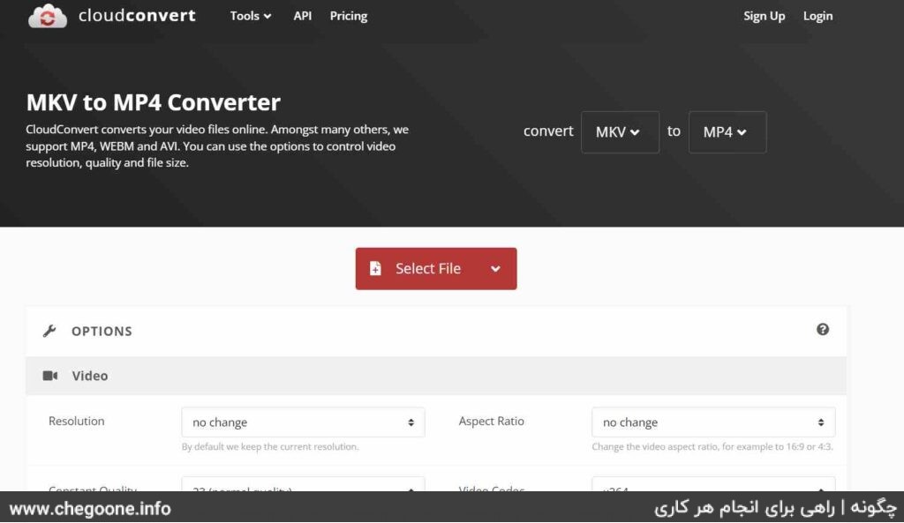Open the Aspect Ratio dropdown
Image resolution: width=904 pixels, height=523 pixels.
click(713, 422)
